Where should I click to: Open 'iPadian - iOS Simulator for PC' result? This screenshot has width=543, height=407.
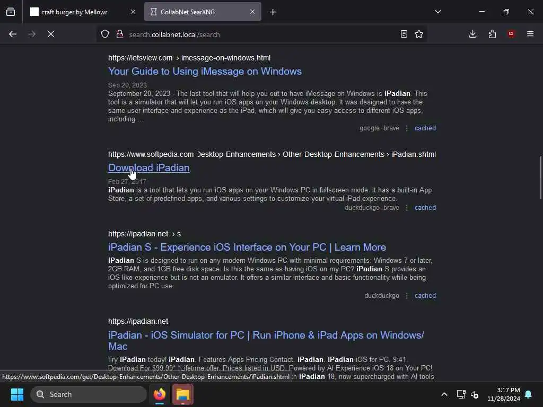266,341
